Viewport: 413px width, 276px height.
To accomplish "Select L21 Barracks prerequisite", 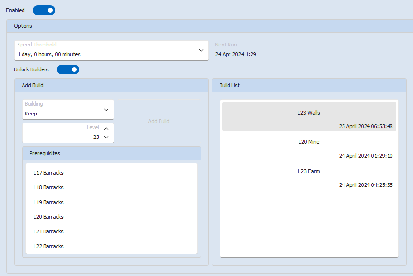I will (x=48, y=231).
